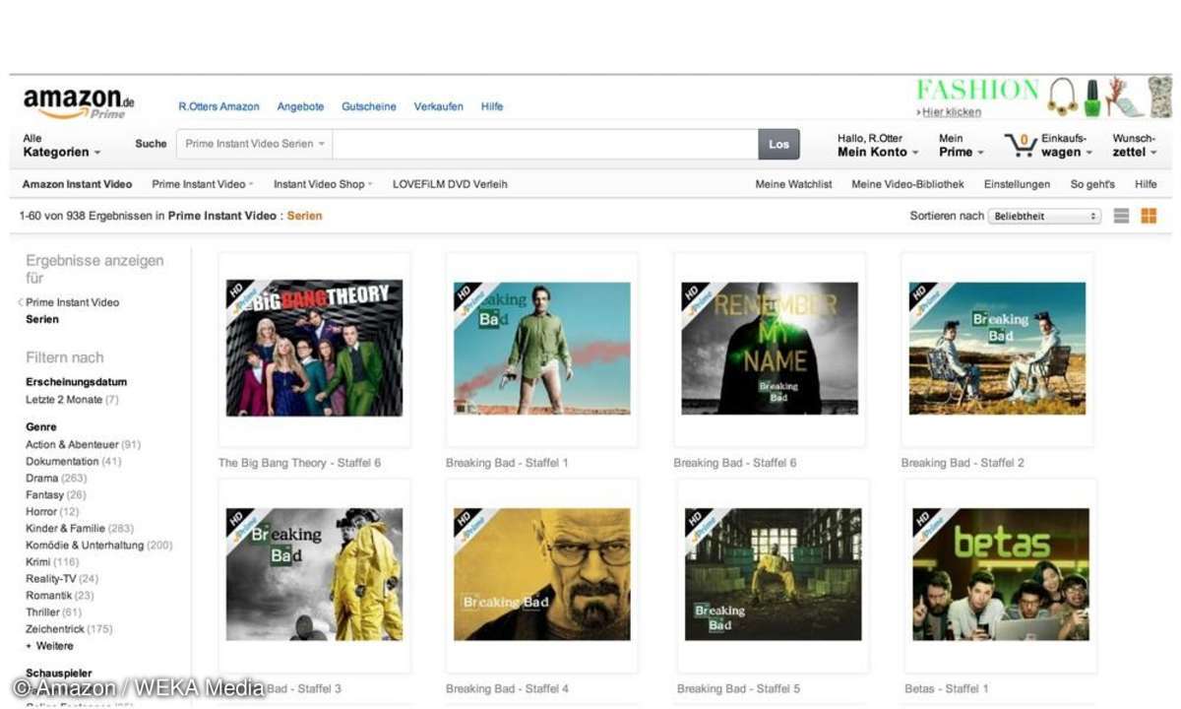Go back to Prime Instant Video in the sidebar
This screenshot has height=709, width=1181.
pos(72,302)
